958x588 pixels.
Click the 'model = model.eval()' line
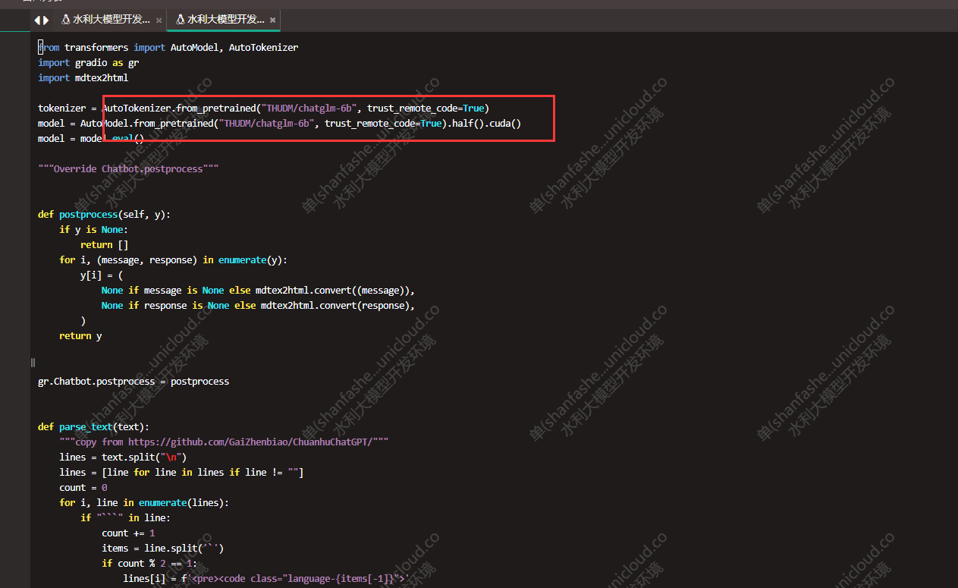pyautogui.click(x=91, y=138)
